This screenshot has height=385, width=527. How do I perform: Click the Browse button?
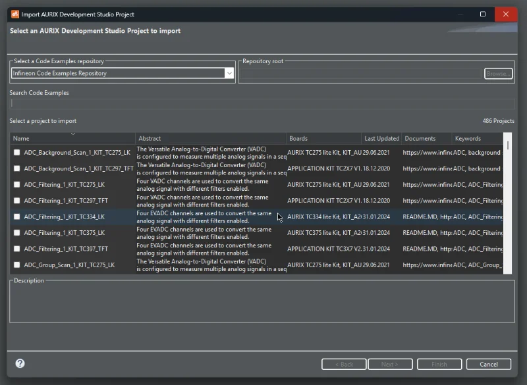click(x=498, y=74)
